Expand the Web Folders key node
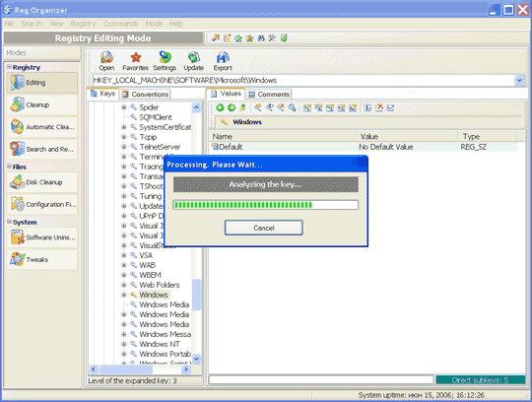The image size is (532, 402). (124, 285)
